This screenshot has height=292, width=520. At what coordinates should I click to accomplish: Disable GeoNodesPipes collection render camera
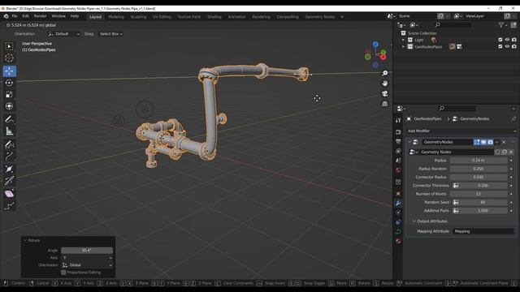click(x=514, y=47)
